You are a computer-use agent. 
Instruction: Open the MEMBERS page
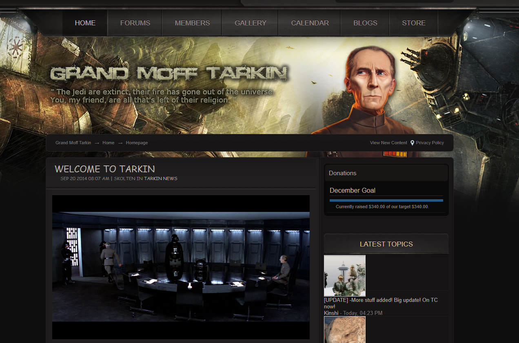pos(192,23)
